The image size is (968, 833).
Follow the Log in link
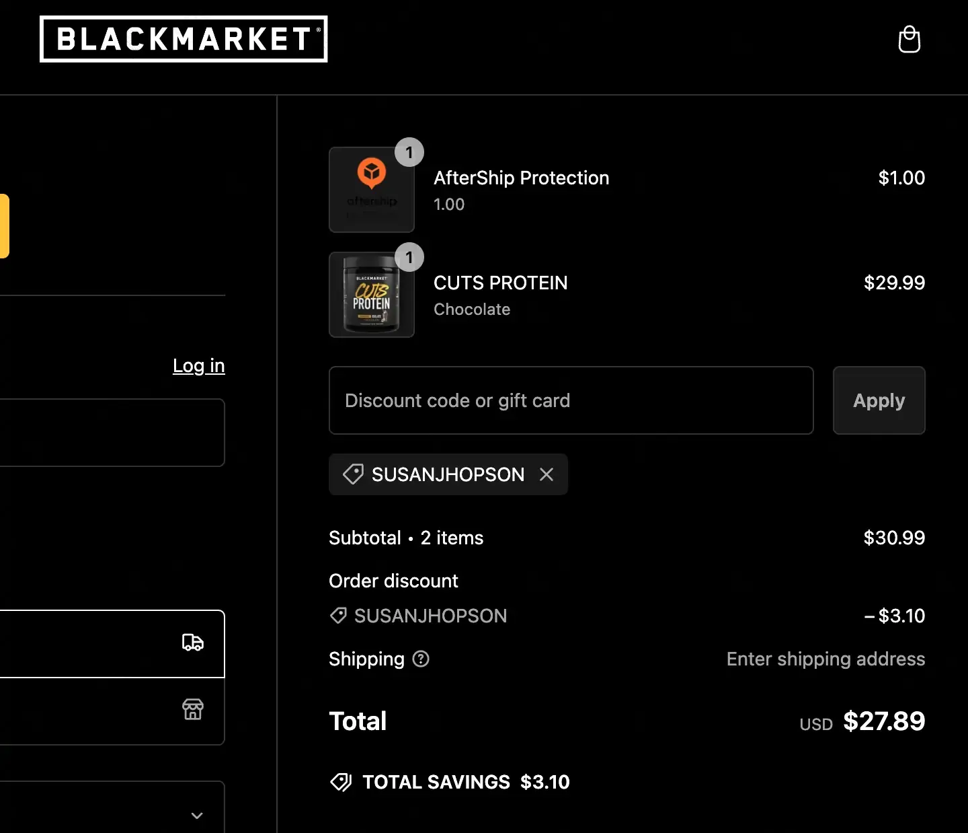[198, 365]
